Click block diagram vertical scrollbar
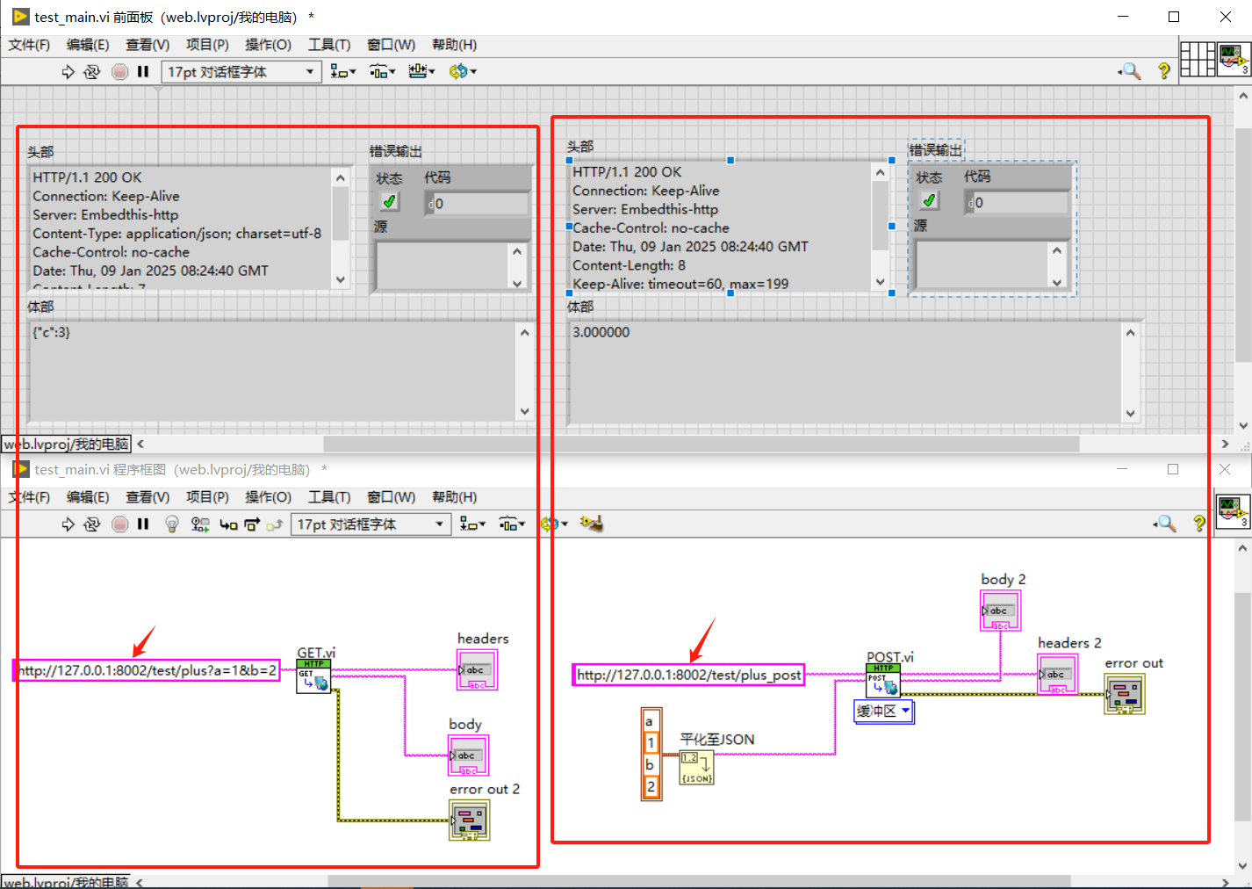Viewport: 1252px width, 889px height. pyautogui.click(x=1242, y=707)
